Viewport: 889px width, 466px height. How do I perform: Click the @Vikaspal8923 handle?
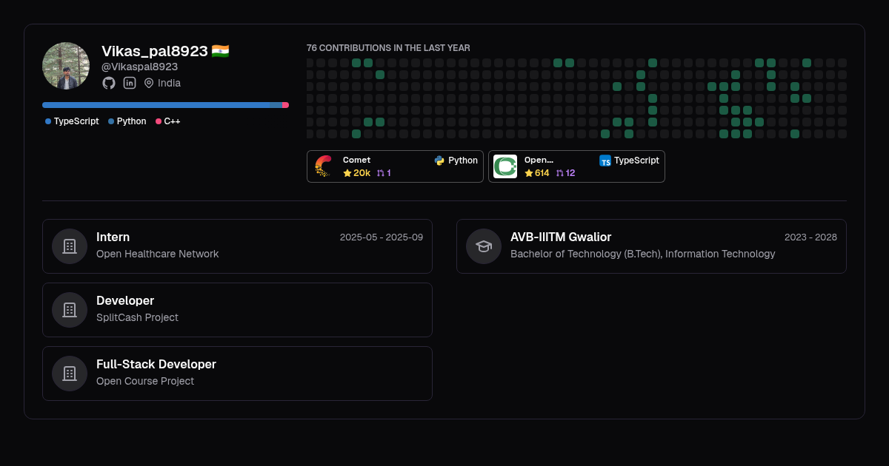click(139, 67)
